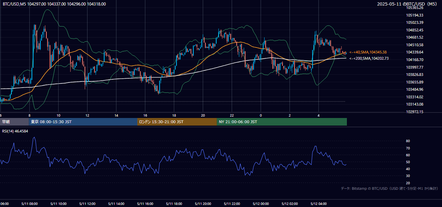Select the NY 21:00-06:00 JST session bar
The image size is (442, 207).
click(x=282, y=122)
